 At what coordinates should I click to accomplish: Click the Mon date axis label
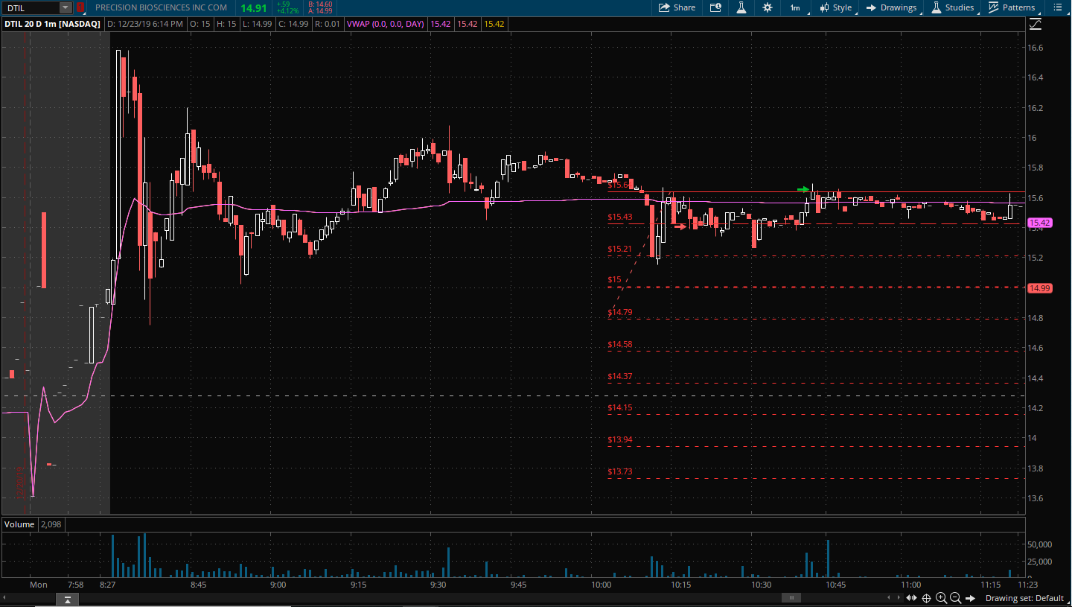coord(39,585)
